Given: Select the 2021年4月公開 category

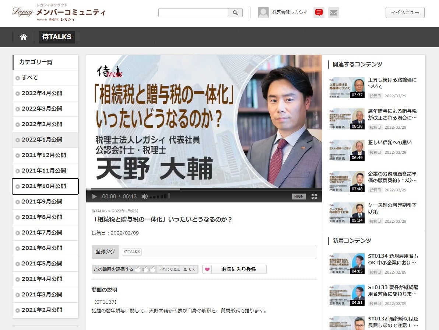Looking at the screenshot, I should tap(45, 279).
